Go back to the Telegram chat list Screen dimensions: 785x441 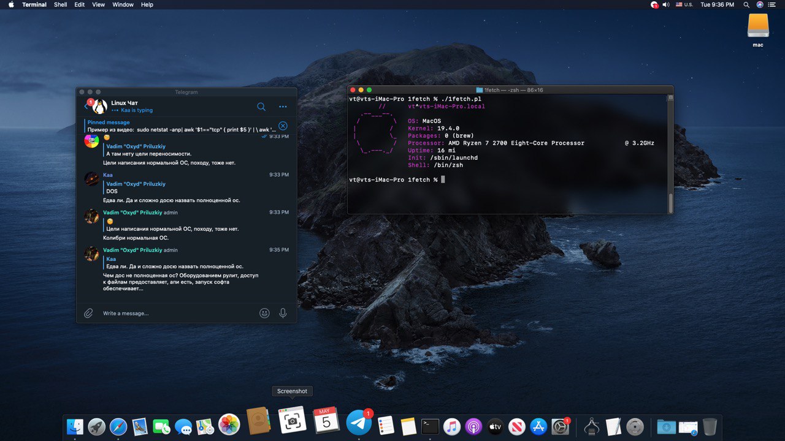point(86,107)
